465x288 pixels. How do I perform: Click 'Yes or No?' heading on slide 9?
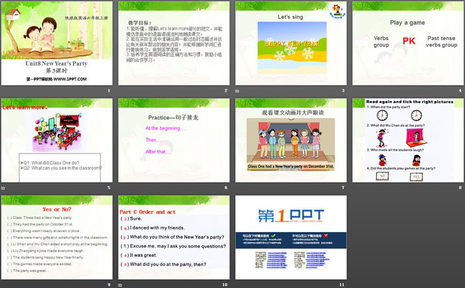point(57,210)
